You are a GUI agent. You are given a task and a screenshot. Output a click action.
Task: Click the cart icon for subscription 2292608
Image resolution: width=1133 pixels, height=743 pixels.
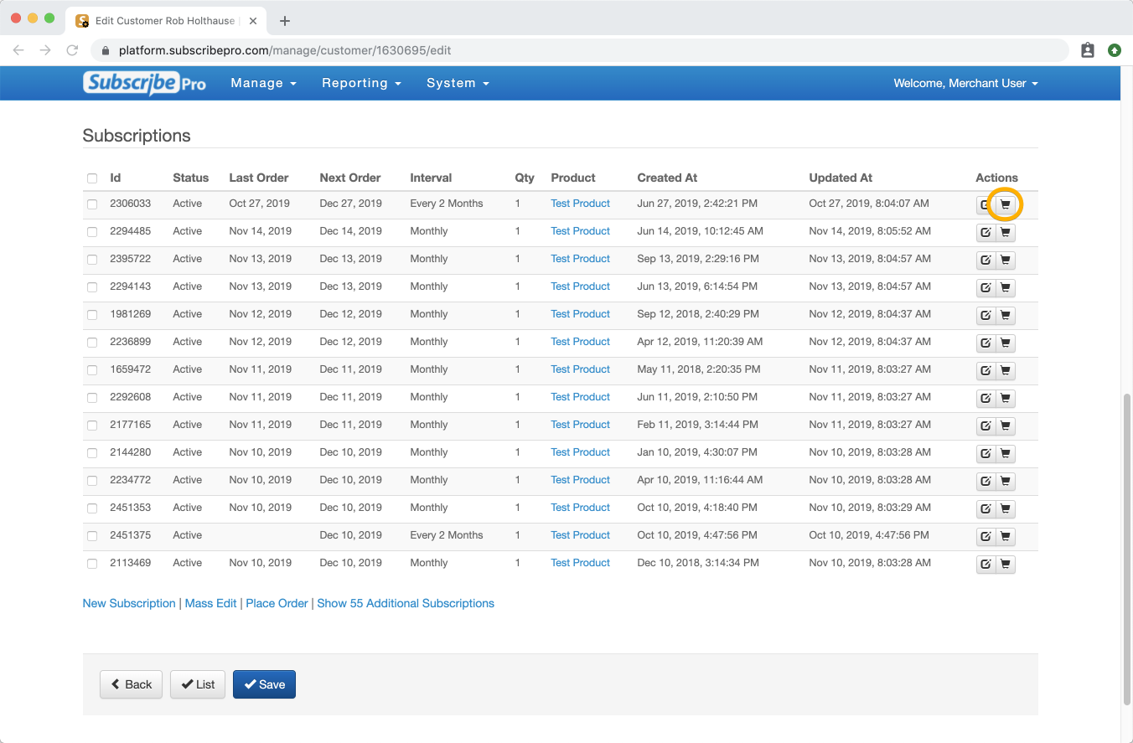click(1006, 399)
